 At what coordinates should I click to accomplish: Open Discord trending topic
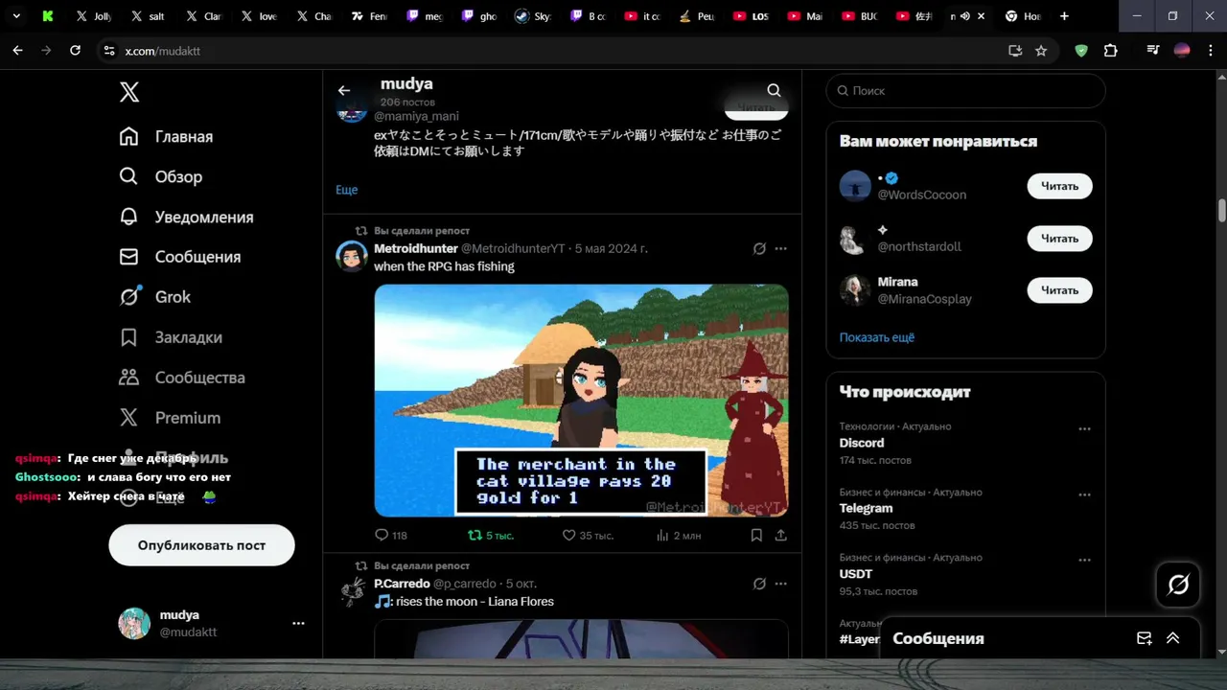coord(862,443)
